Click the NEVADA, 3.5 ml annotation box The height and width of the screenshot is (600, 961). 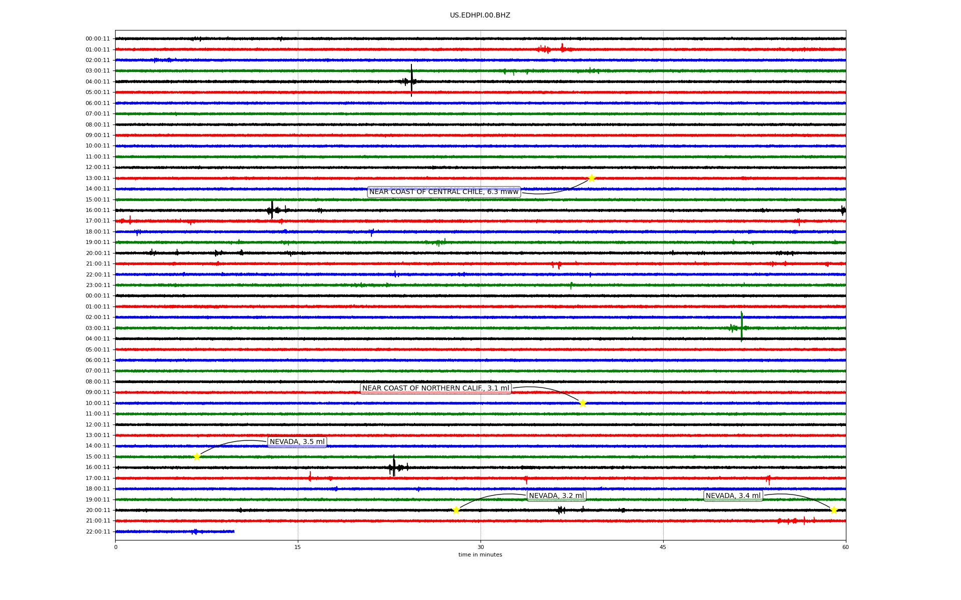[297, 442]
